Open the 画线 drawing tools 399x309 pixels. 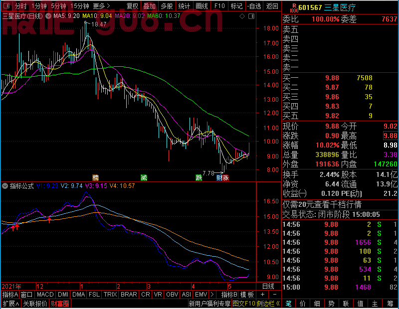201,6
